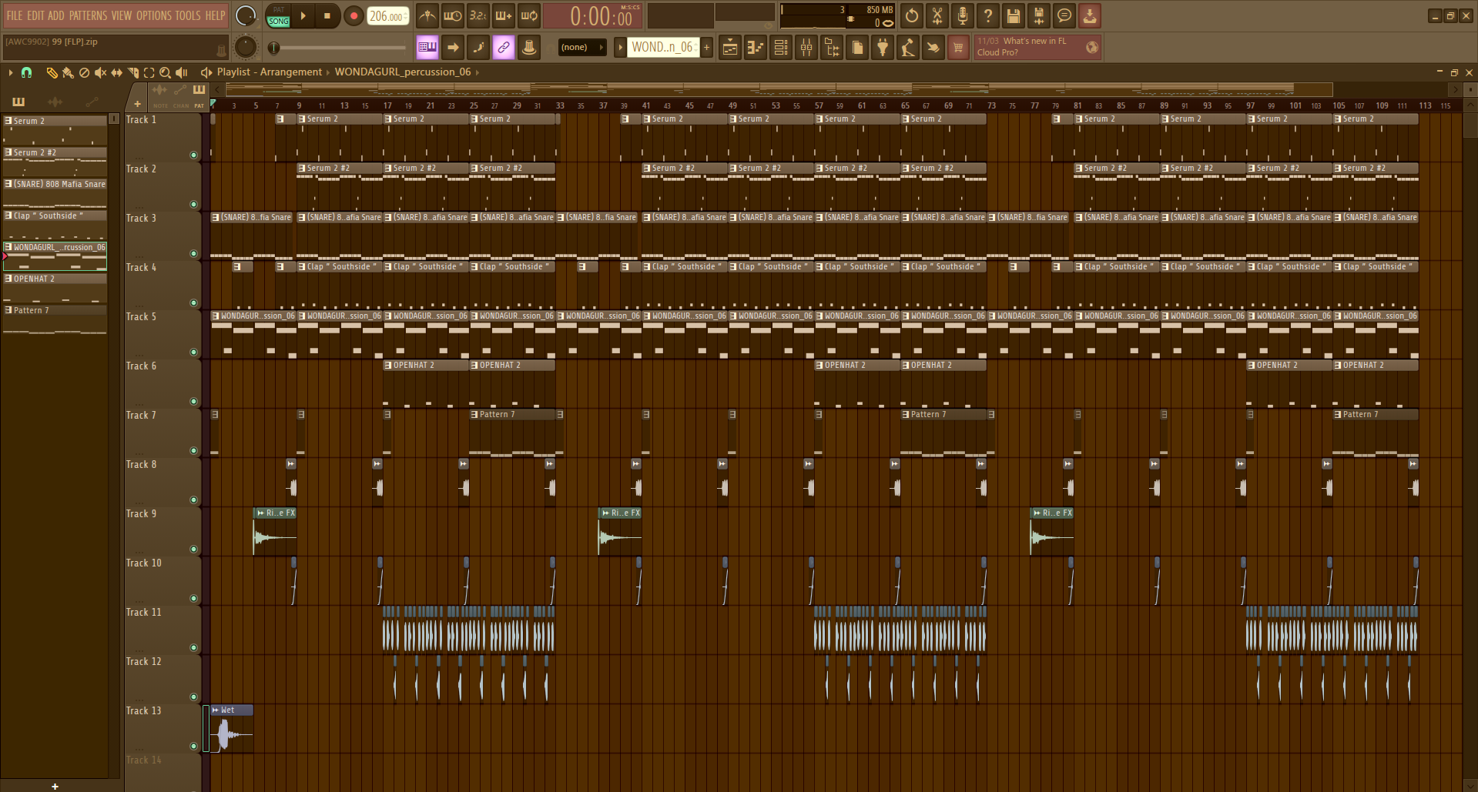Choose the Select tool with dashed square
1478x792 pixels.
coord(149,72)
